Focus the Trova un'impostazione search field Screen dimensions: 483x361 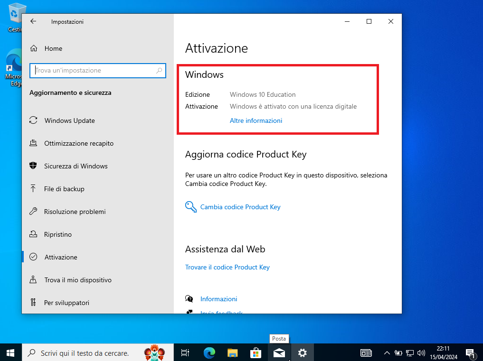[x=98, y=71]
